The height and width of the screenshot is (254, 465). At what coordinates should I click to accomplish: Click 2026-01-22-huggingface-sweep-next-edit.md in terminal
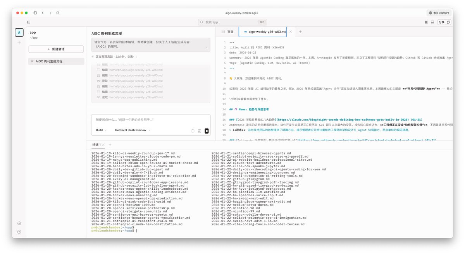251,201
